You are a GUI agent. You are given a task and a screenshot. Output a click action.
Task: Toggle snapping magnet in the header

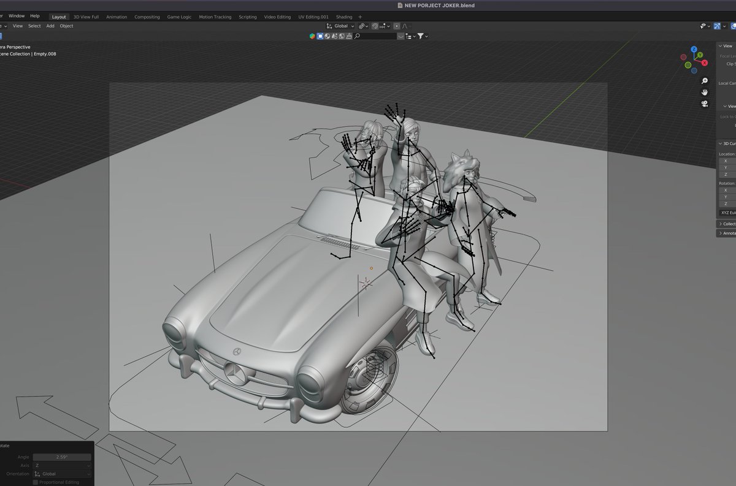(x=375, y=26)
